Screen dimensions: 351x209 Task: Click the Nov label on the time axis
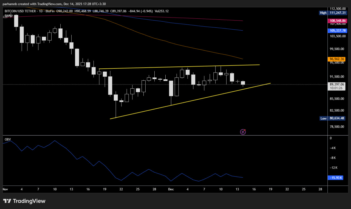point(5,189)
